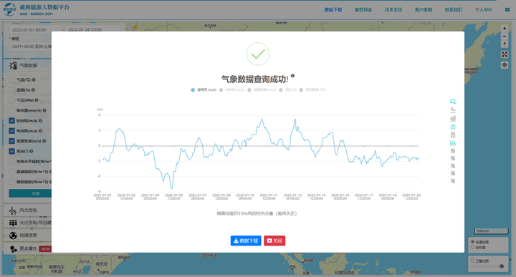
Task: Uncheck the 经向风(m/s) checkbox
Action: 12,120
